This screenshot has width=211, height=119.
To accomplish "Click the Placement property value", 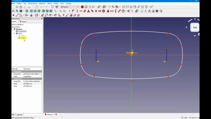I will [32, 74].
